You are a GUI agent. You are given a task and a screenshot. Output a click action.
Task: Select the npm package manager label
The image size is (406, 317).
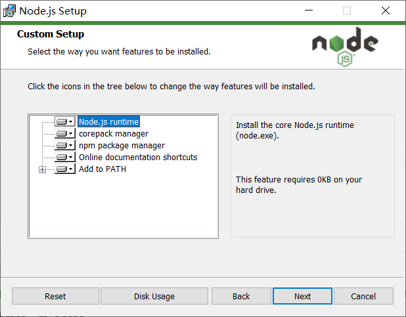point(122,145)
